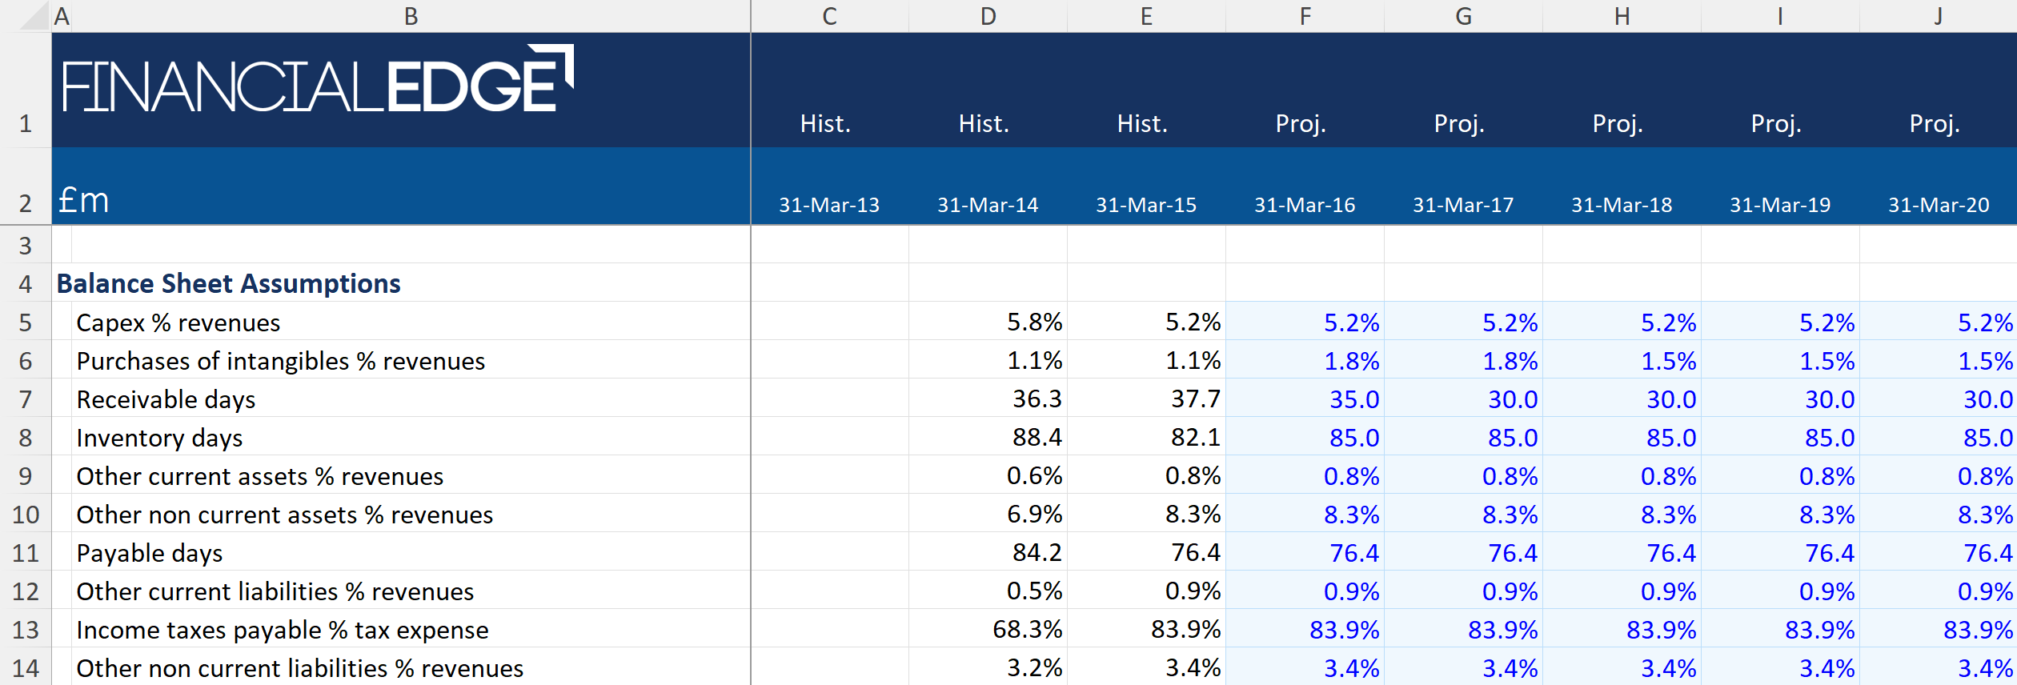Image resolution: width=2017 pixels, height=685 pixels.
Task: Select Other current liabilities 0.5% cell
Action: point(988,591)
